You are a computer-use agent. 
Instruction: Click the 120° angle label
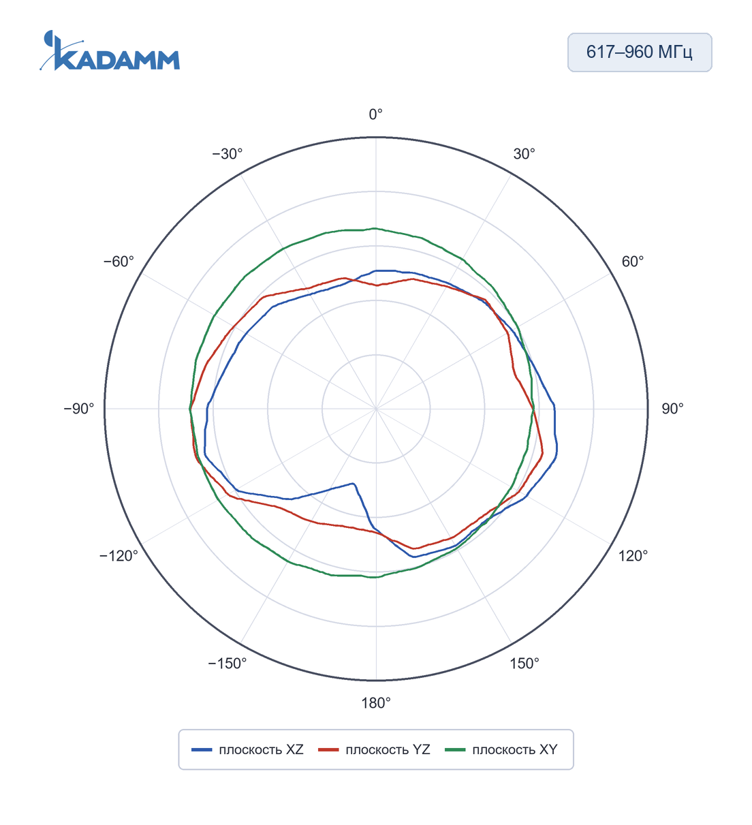pos(633,556)
